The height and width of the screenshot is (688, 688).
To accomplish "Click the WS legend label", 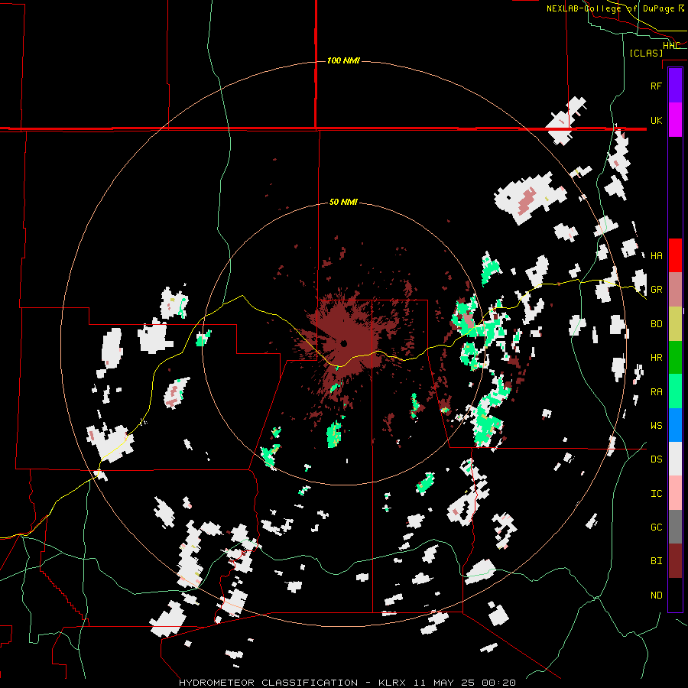I will pyautogui.click(x=656, y=425).
